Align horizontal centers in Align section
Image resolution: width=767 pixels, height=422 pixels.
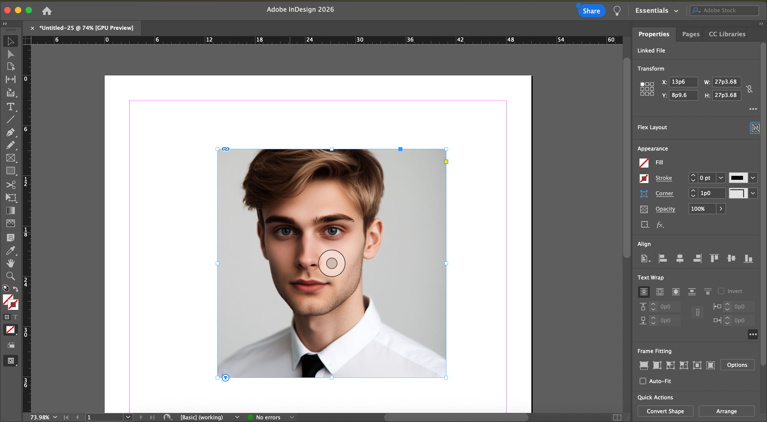(679, 258)
